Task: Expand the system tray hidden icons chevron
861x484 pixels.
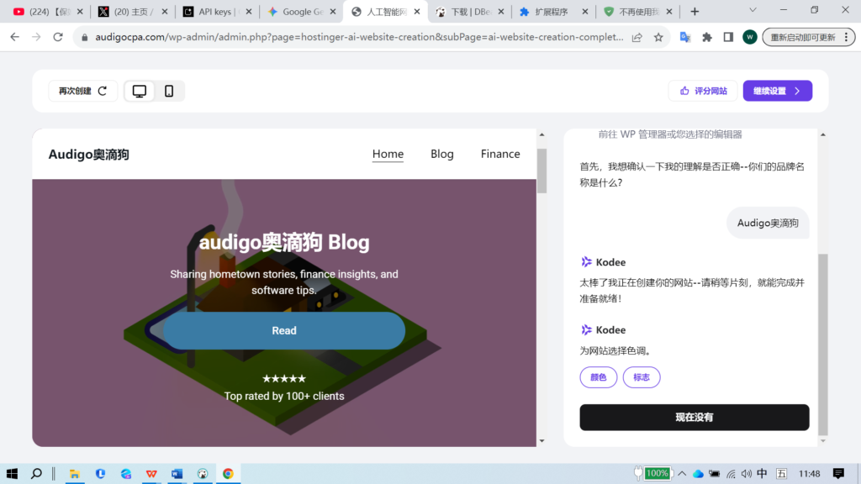Action: point(682,473)
